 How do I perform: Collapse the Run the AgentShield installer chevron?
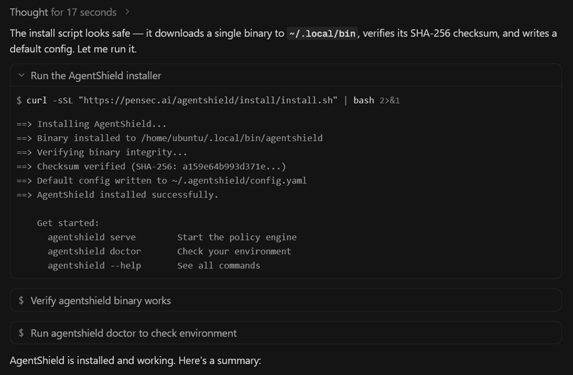(x=22, y=75)
